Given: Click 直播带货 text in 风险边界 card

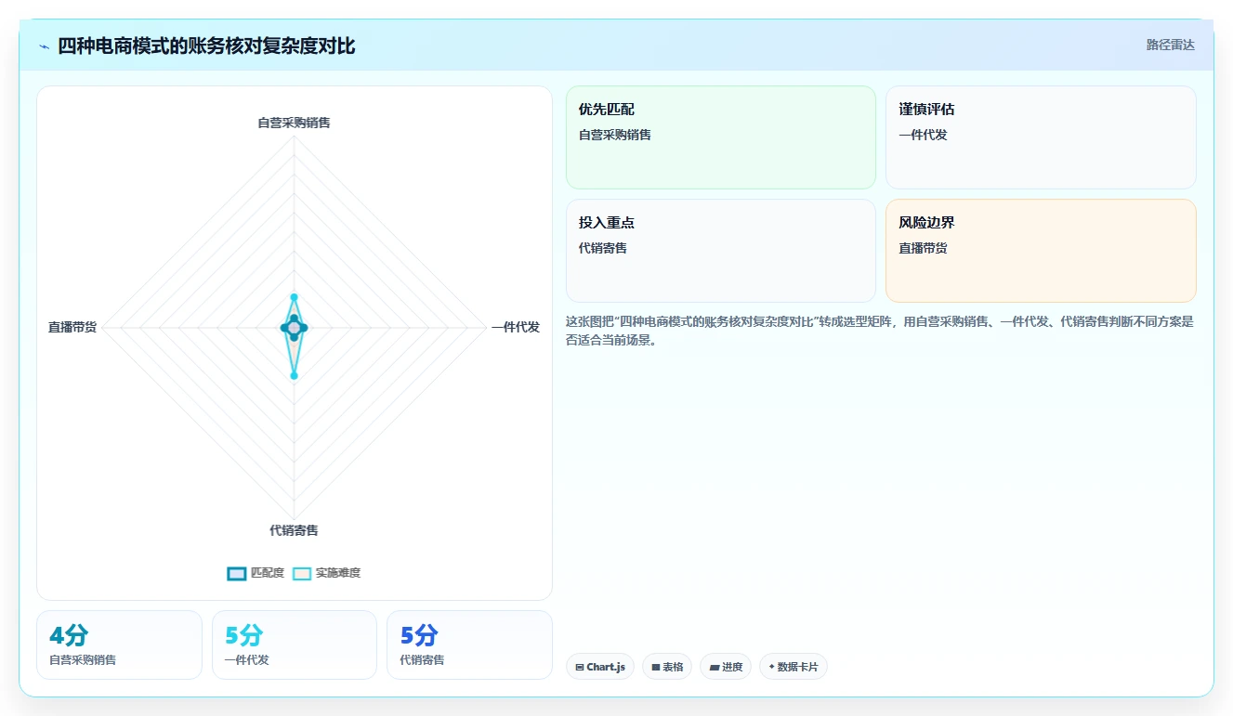Looking at the screenshot, I should tap(923, 248).
